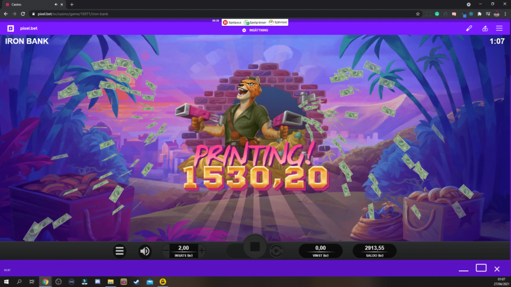
Task: Click the teal snowflake extension icon
Action: tap(471, 14)
